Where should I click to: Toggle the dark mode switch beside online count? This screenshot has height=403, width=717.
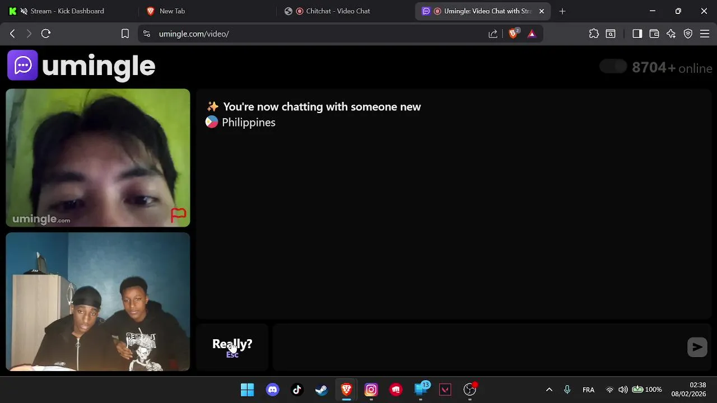(613, 67)
